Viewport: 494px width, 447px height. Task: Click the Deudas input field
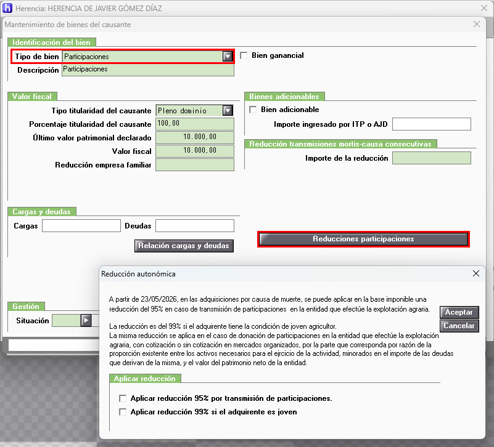pos(195,226)
